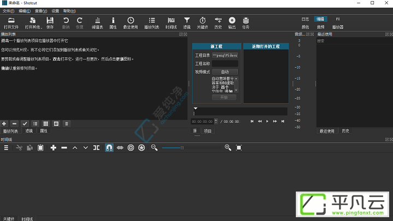Click the Play button in player
Screen dimensions: 393x221
(x=267, y=121)
